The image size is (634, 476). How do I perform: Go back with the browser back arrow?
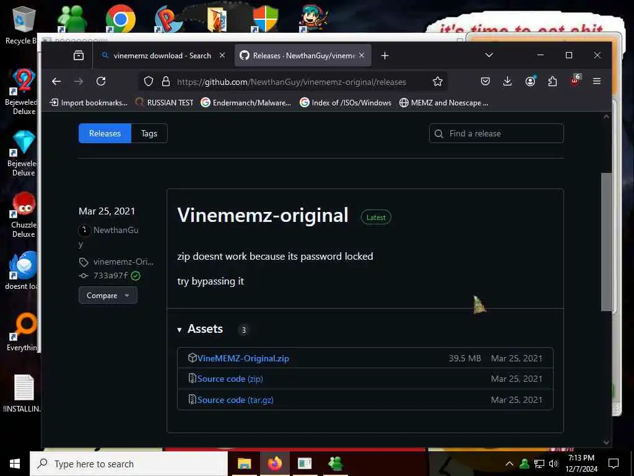point(56,81)
